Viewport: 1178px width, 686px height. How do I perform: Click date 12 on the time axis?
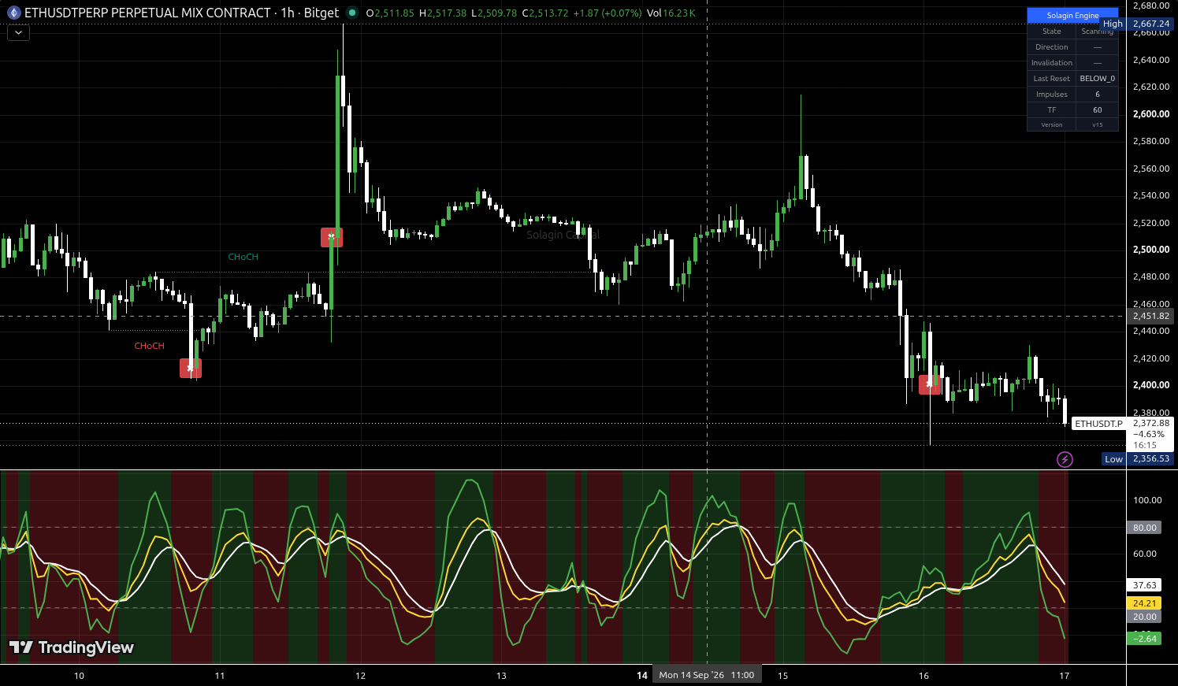click(361, 676)
